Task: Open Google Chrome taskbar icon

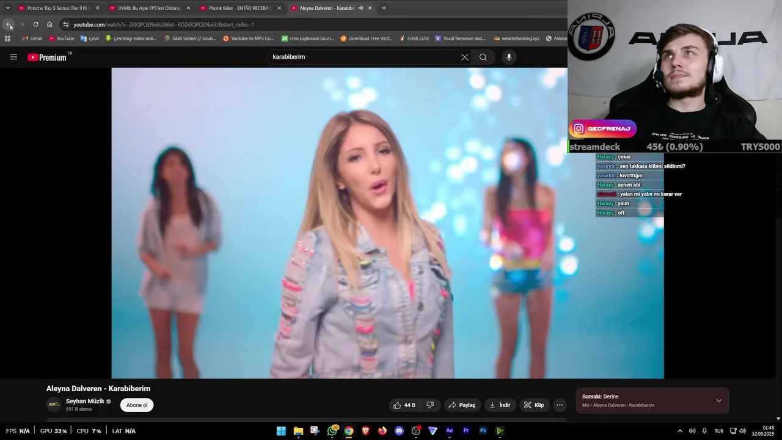Action: 348,431
